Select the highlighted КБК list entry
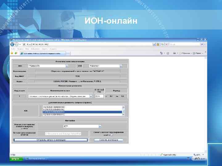The height and width of the screenshot is (166, 222). [82, 112]
